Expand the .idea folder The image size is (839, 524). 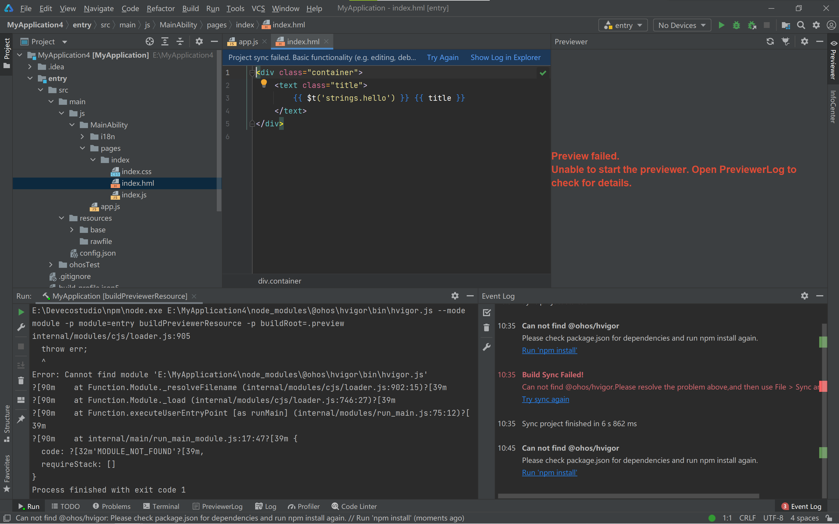(x=30, y=67)
